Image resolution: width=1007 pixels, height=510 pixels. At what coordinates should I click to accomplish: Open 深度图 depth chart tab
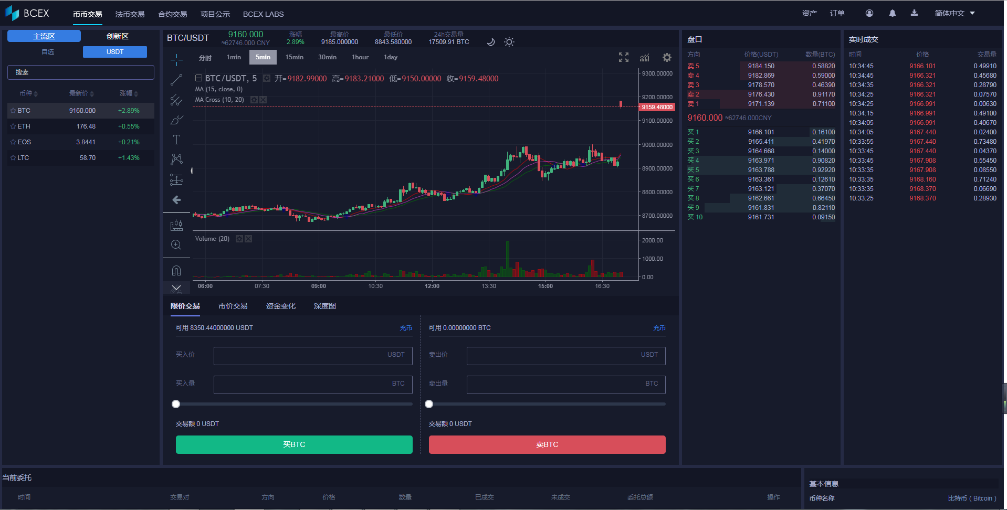click(x=325, y=306)
